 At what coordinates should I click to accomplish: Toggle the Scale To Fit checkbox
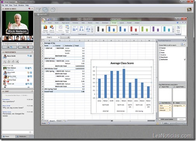38,14
